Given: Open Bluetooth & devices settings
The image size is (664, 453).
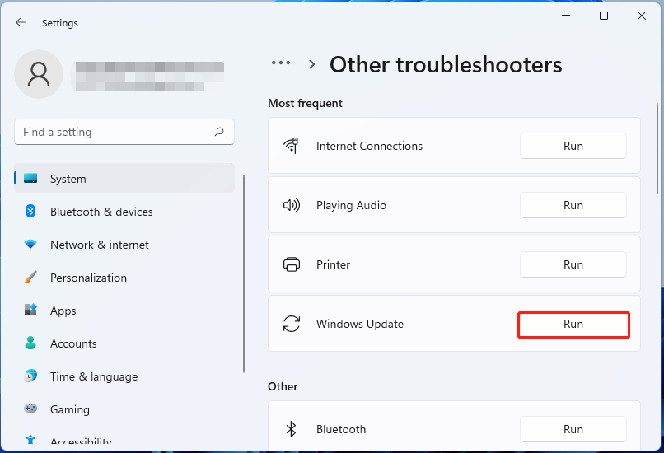Looking at the screenshot, I should pyautogui.click(x=124, y=211).
